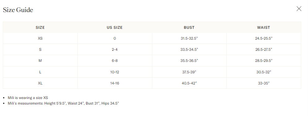
Task: Close the Size Guide dialog
Action: (x=299, y=9)
